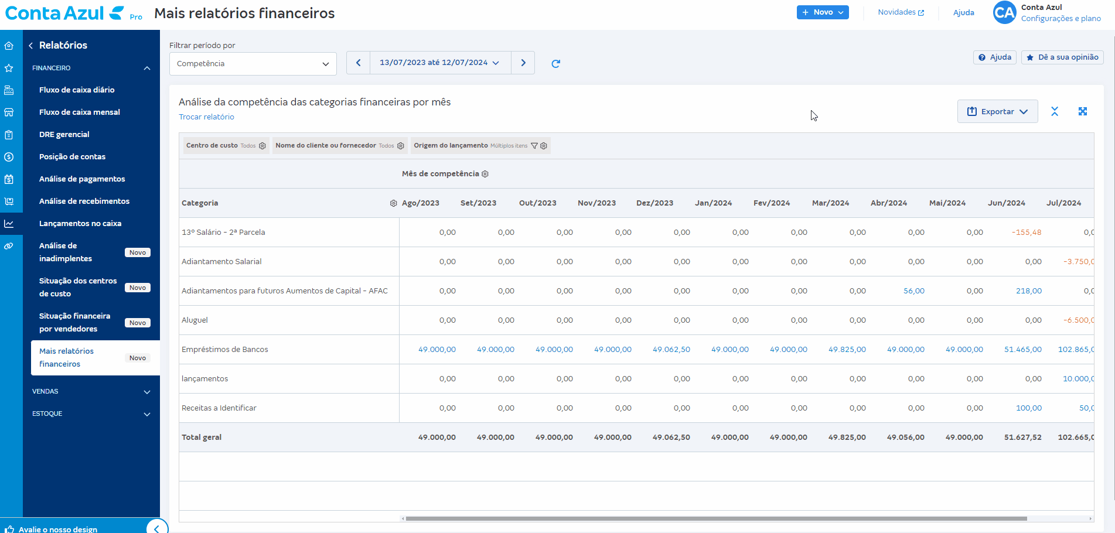Open the favorites star icon in left rail

tap(9, 68)
